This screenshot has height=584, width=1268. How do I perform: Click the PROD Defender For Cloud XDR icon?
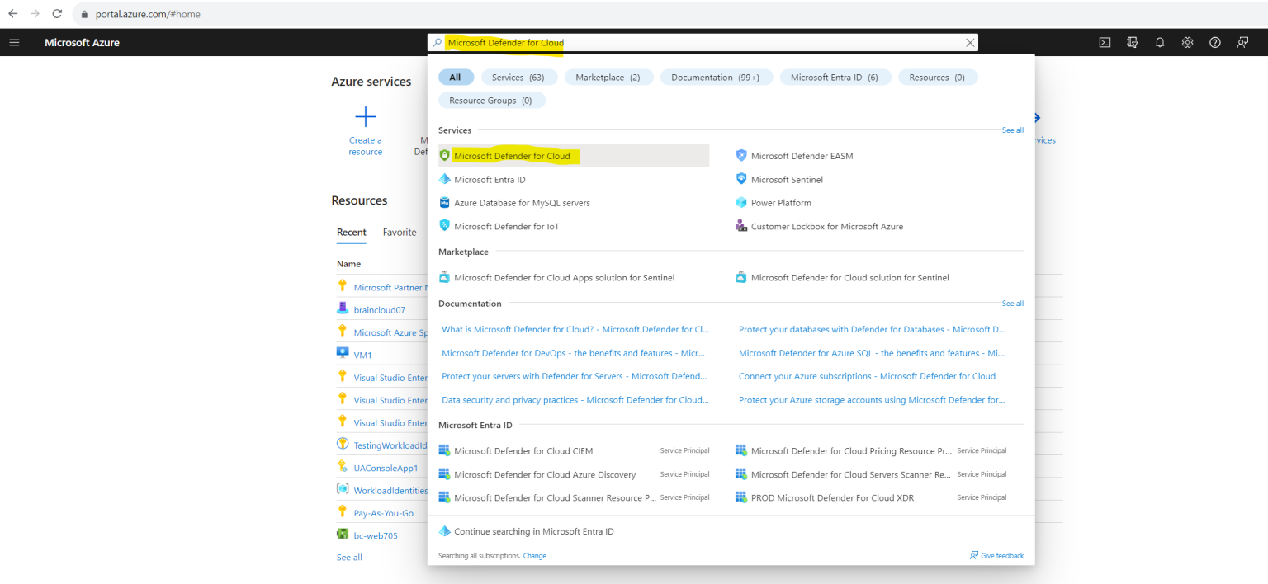(741, 497)
